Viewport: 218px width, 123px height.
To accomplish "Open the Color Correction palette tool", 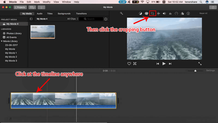I will (146, 13).
